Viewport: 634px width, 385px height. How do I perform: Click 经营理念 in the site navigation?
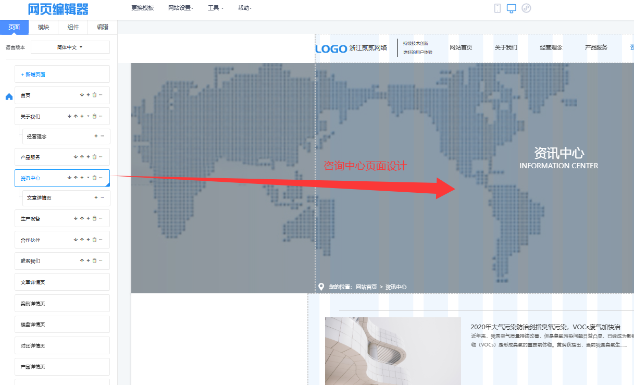[551, 47]
